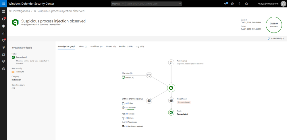Click the Windows Defender Security Center title

click(x=31, y=4)
